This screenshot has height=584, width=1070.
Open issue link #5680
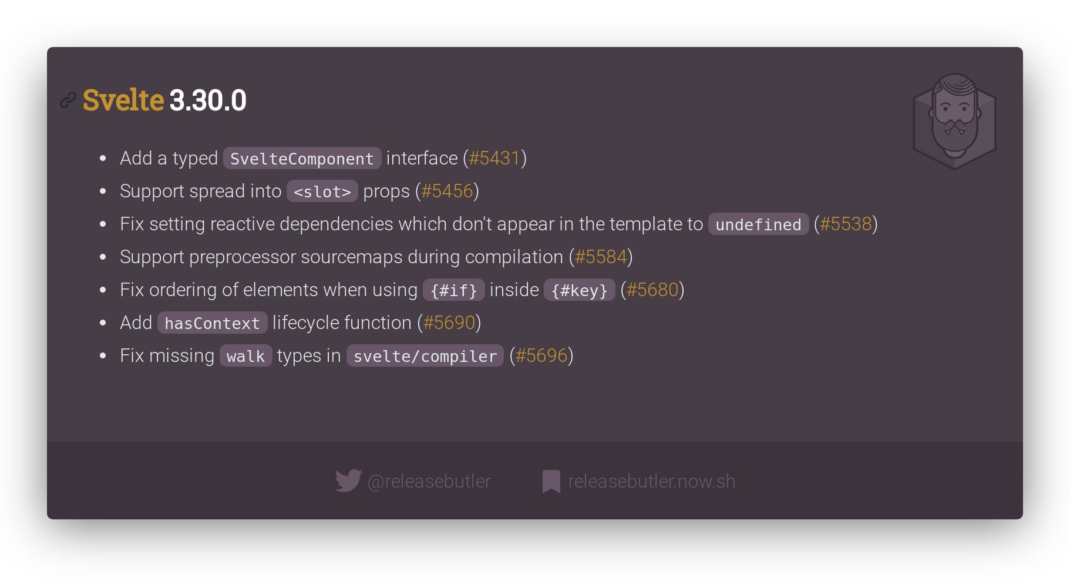[x=652, y=290]
